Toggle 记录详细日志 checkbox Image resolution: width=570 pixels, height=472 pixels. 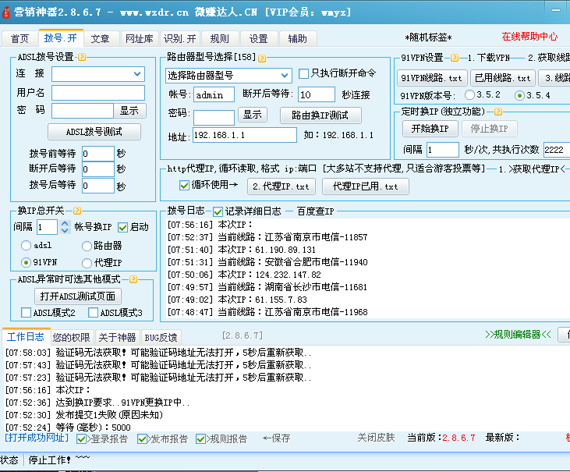pyautogui.click(x=218, y=211)
